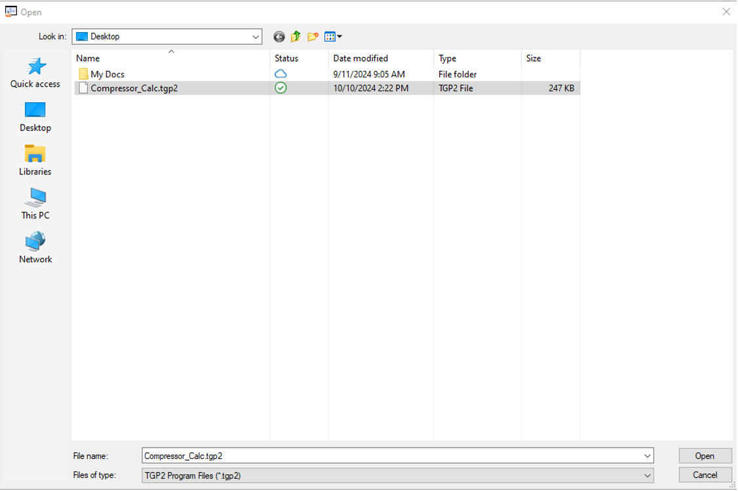The image size is (738, 491).
Task: Click date 10/10/2024 2:22 PM
Action: pyautogui.click(x=371, y=88)
